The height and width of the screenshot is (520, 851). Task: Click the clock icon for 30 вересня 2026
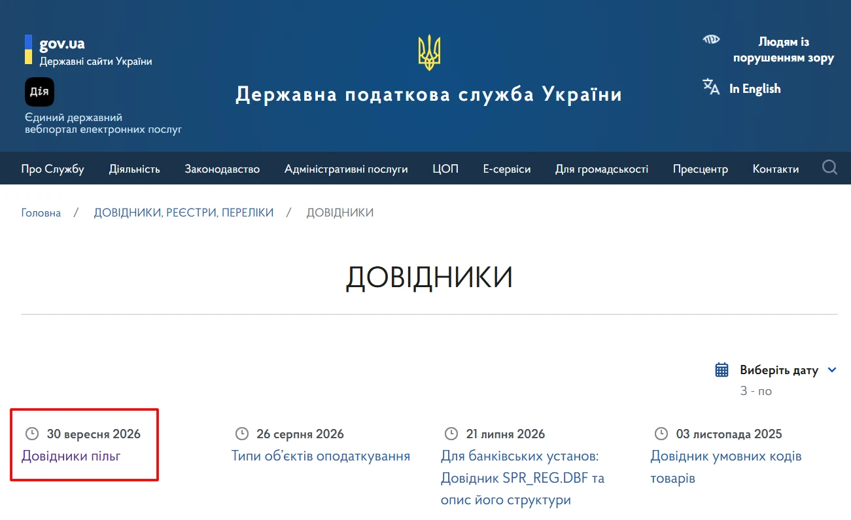click(31, 434)
